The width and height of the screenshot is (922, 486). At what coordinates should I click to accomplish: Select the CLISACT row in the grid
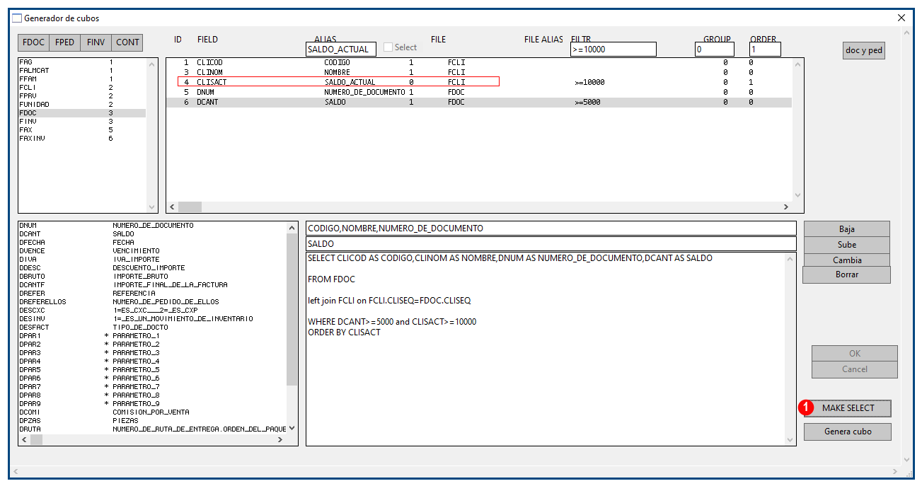pos(479,82)
